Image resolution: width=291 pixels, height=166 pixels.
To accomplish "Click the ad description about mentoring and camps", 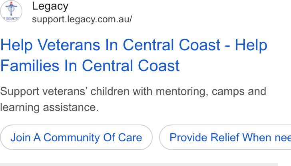I will 133,99.
